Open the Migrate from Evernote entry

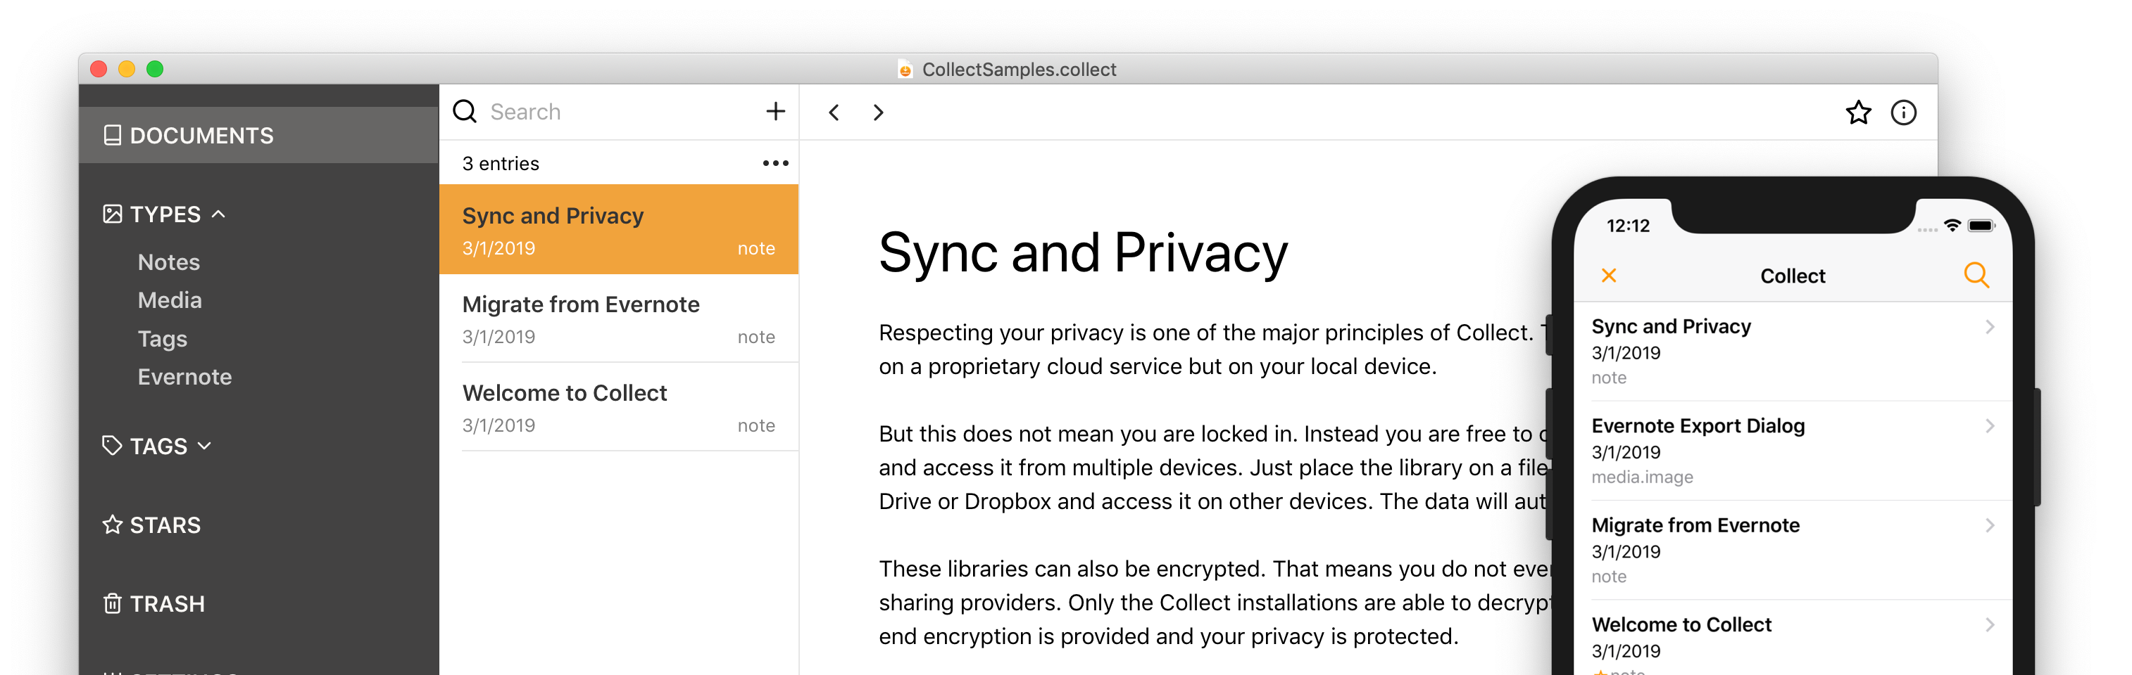(617, 319)
